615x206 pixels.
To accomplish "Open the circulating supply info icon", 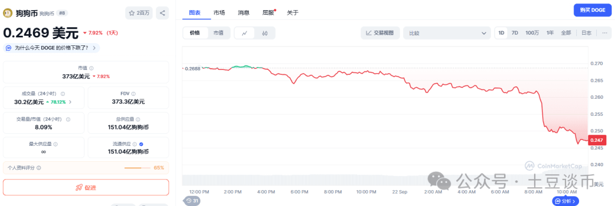I will tap(134, 144).
